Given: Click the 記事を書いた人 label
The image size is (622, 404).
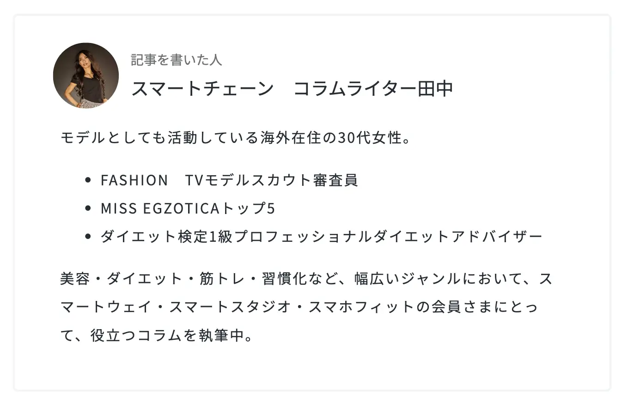Looking at the screenshot, I should 176,60.
